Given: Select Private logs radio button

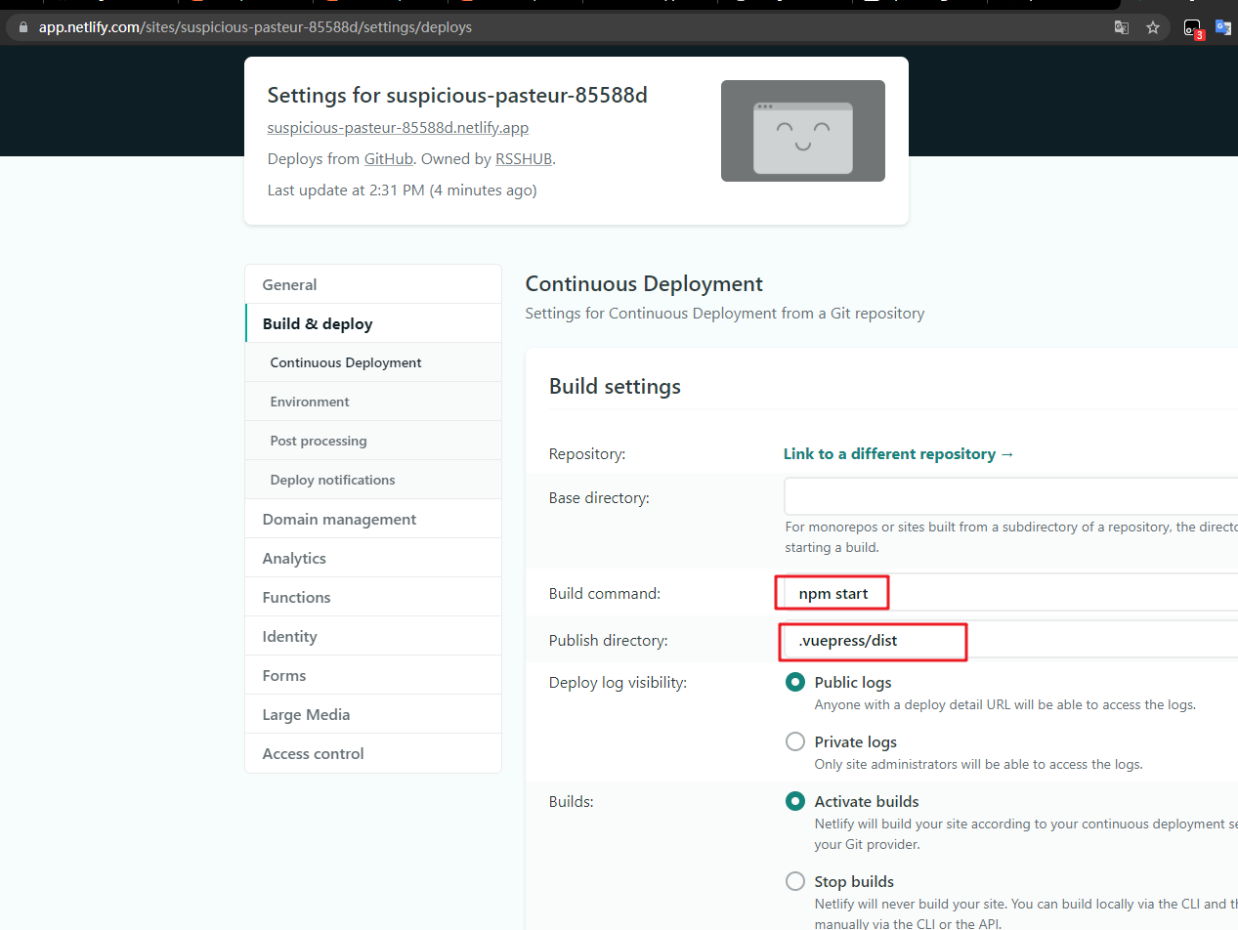Looking at the screenshot, I should click(x=795, y=741).
